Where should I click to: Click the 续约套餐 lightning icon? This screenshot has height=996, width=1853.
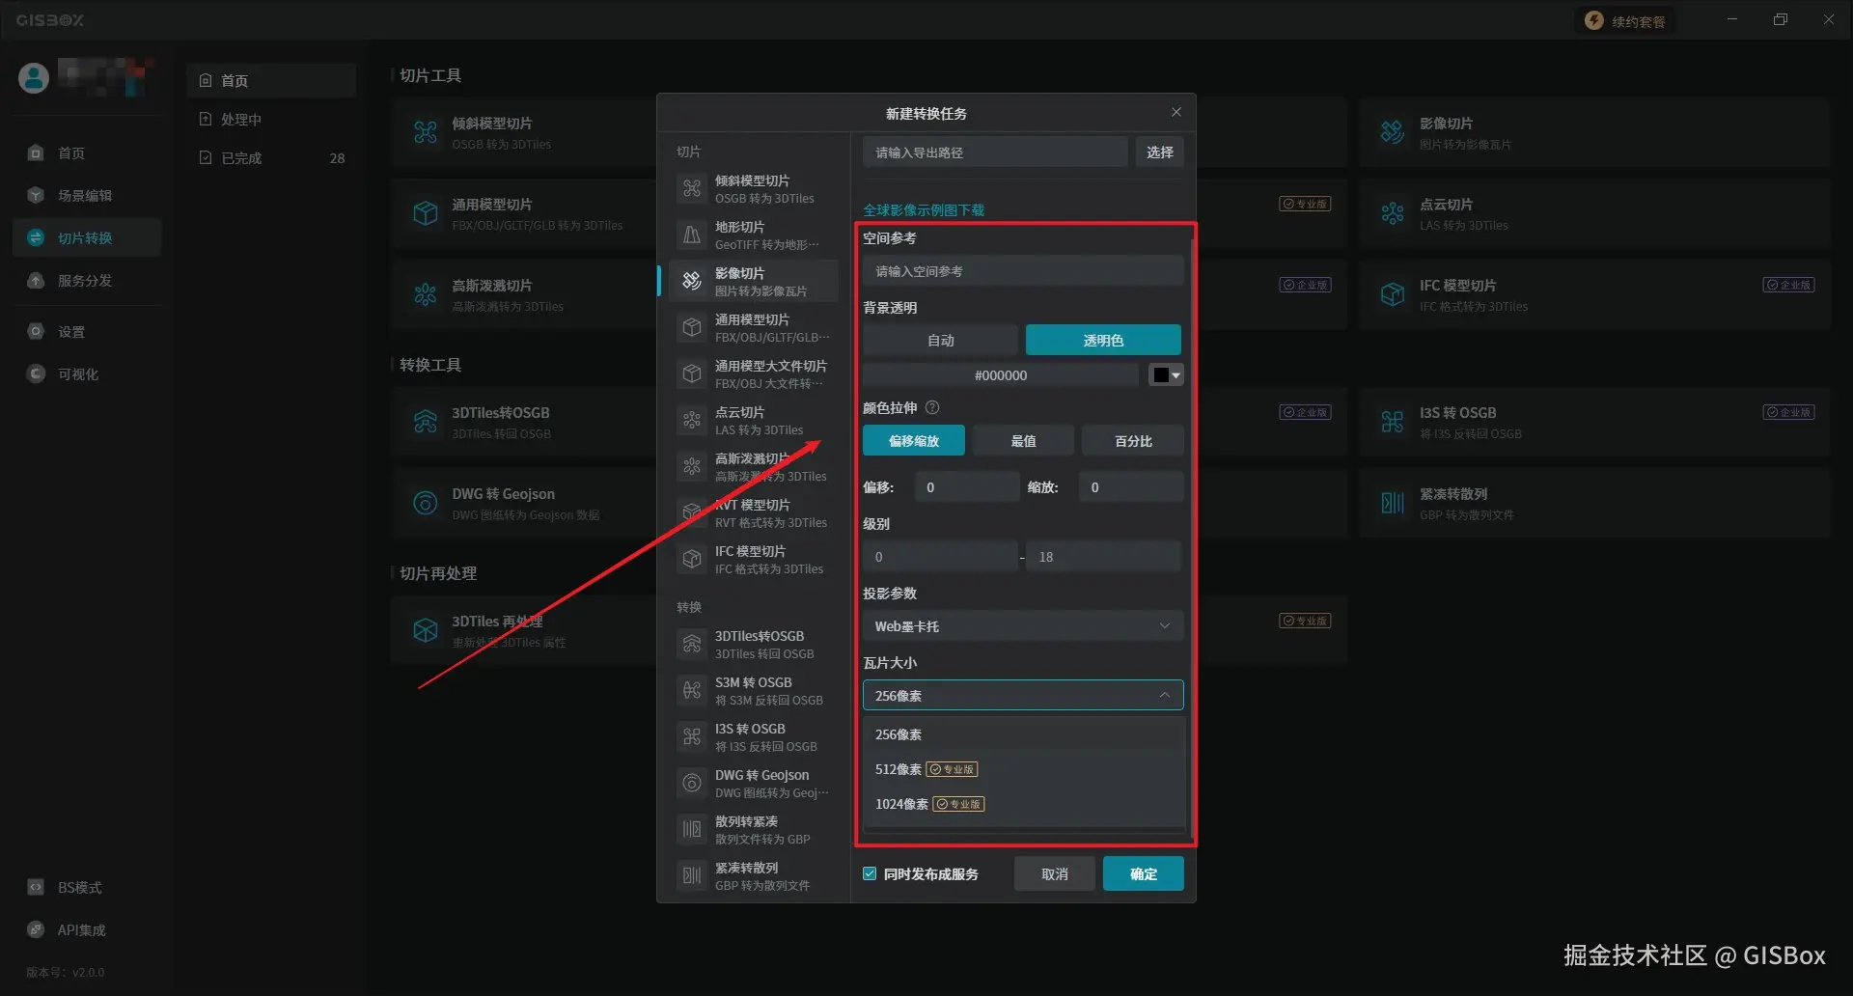[x=1594, y=21]
